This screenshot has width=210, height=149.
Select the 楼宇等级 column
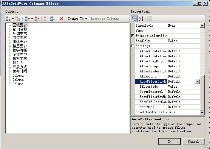[20, 50]
